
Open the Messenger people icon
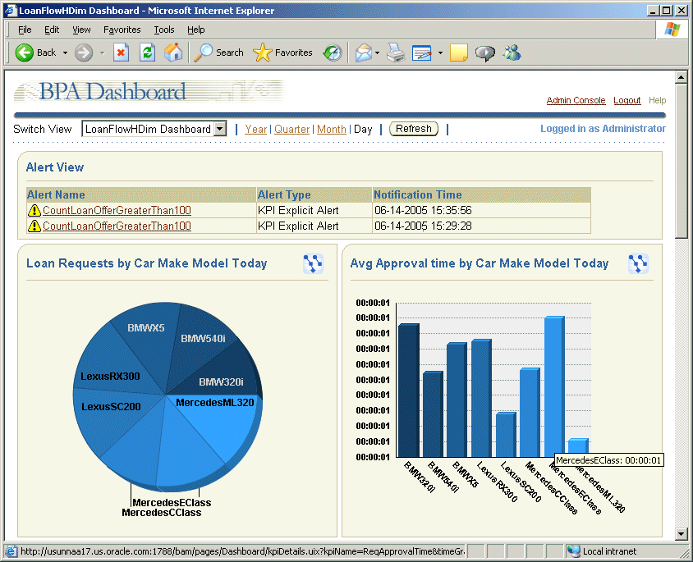click(512, 53)
